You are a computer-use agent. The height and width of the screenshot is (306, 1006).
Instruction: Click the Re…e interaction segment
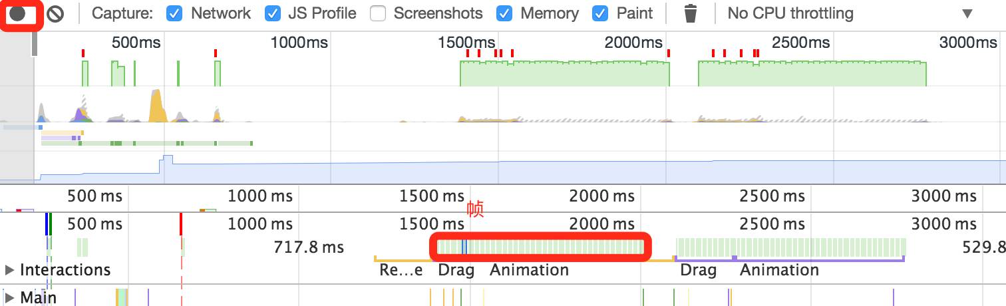pos(401,270)
